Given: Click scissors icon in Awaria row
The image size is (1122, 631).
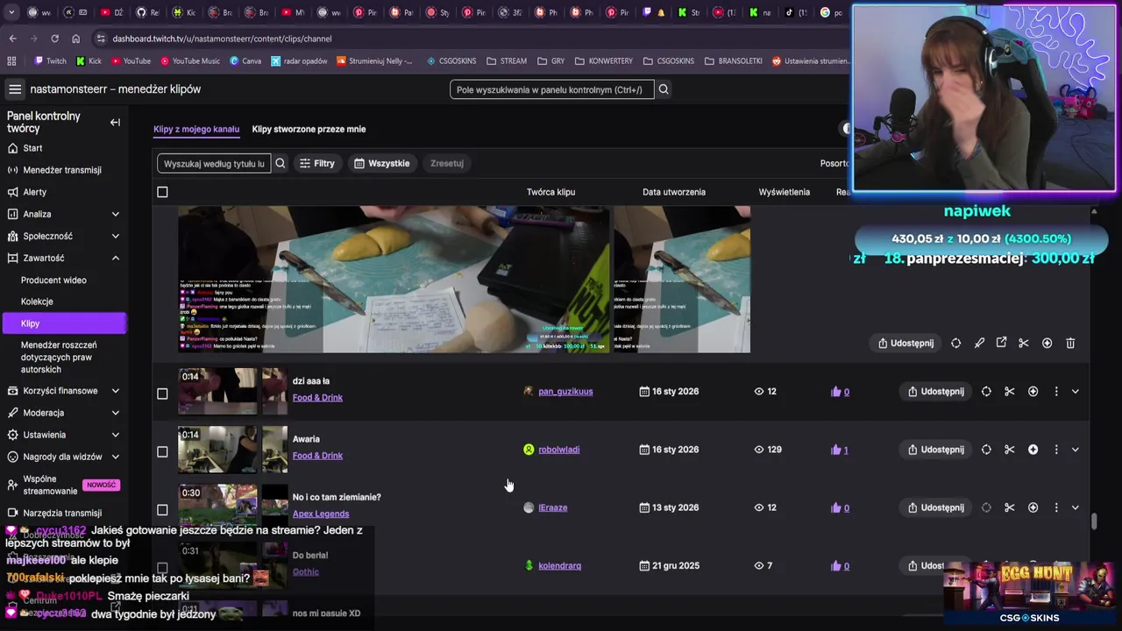Looking at the screenshot, I should pos(1010,450).
